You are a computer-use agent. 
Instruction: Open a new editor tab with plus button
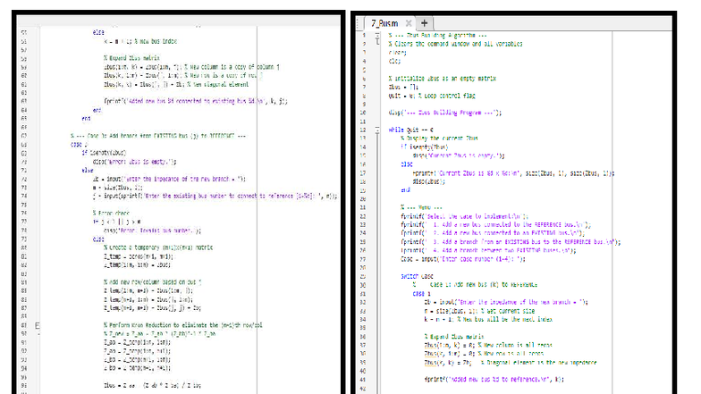424,23
